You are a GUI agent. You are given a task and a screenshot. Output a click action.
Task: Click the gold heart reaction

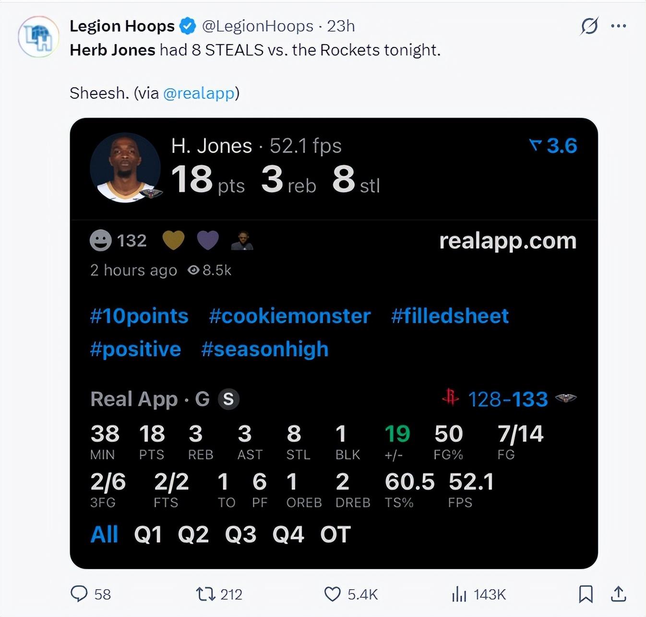[173, 240]
